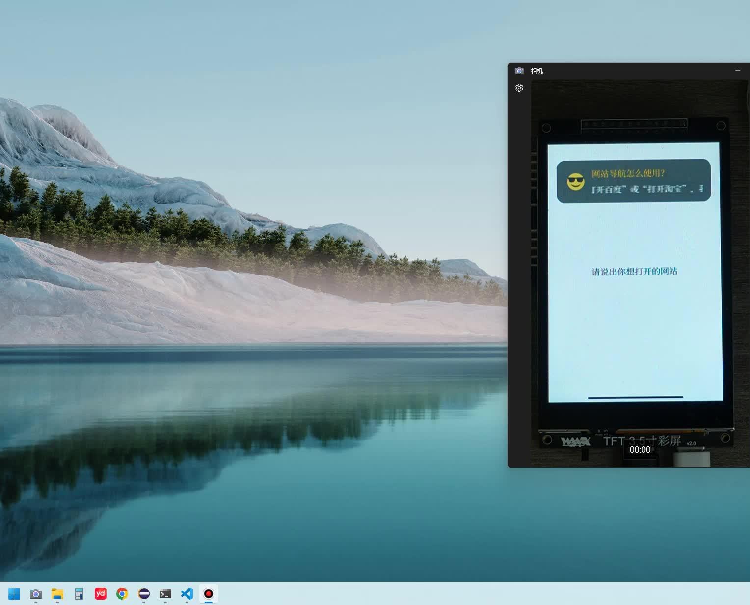Click the 相机 window title text

(x=537, y=71)
